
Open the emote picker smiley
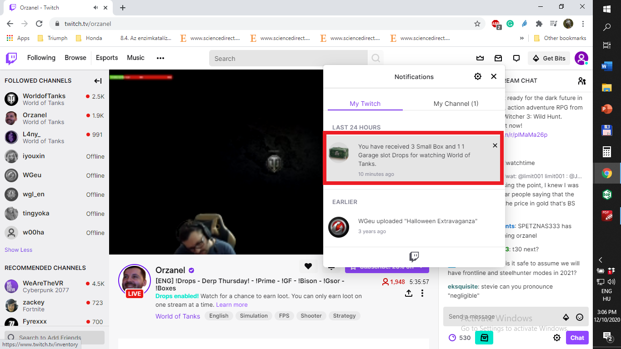[x=580, y=317]
